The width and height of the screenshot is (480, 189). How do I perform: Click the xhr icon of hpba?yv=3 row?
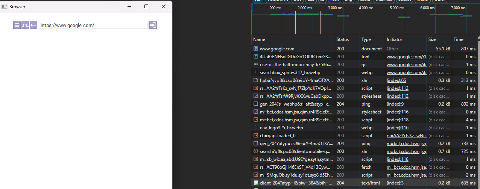click(256, 80)
